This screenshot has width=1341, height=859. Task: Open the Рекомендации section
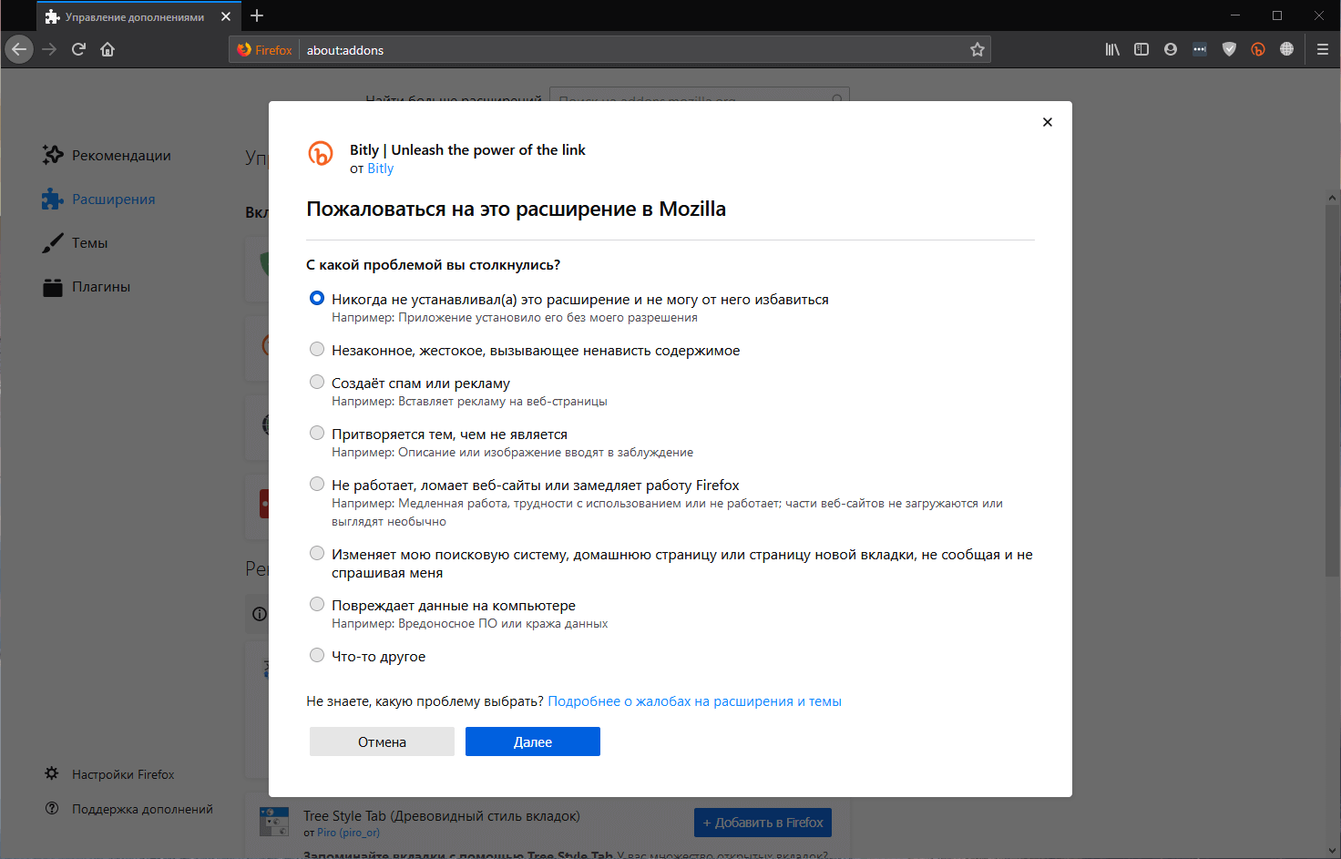[120, 155]
